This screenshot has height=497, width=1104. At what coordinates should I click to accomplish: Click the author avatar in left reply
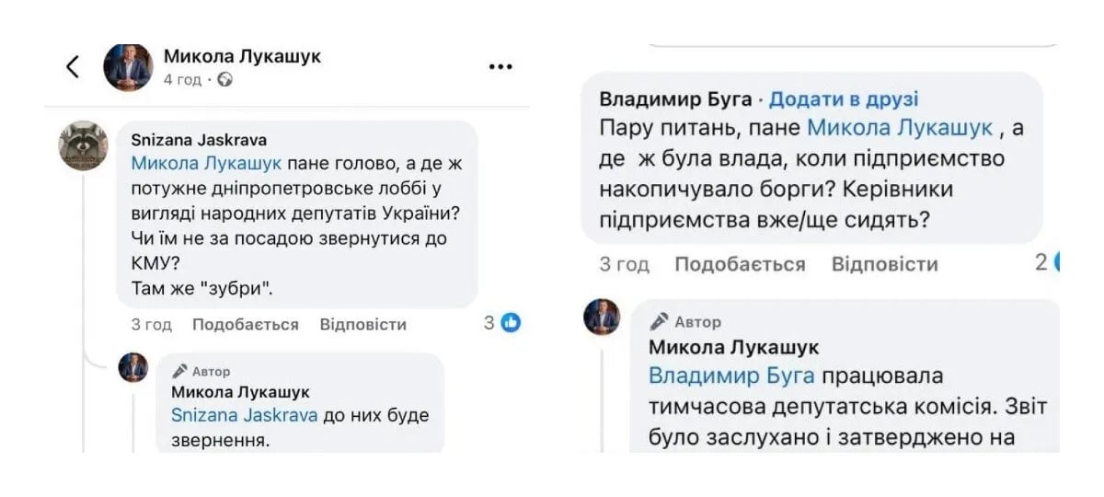133,367
